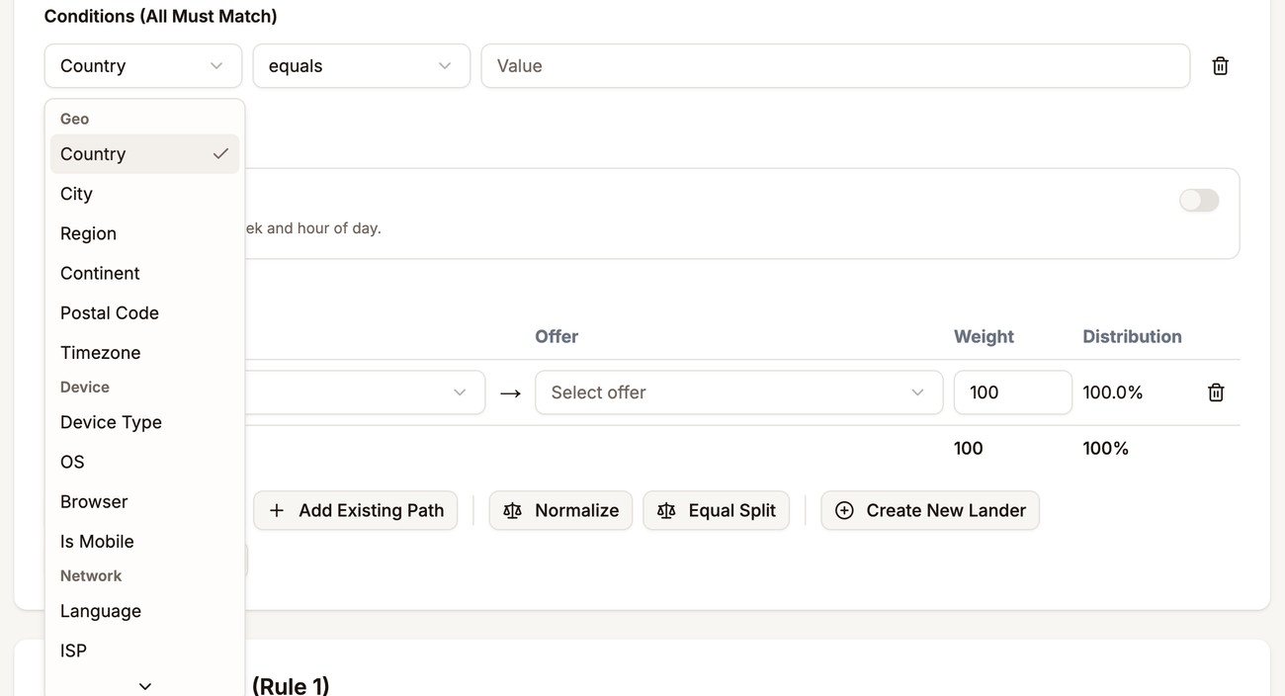Click the plus icon on Create New Lander
Screen dimensions: 1285x696
click(x=844, y=510)
